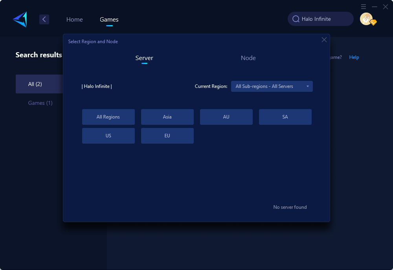Select the Asia region
Viewport: 393px width, 270px height.
click(167, 117)
